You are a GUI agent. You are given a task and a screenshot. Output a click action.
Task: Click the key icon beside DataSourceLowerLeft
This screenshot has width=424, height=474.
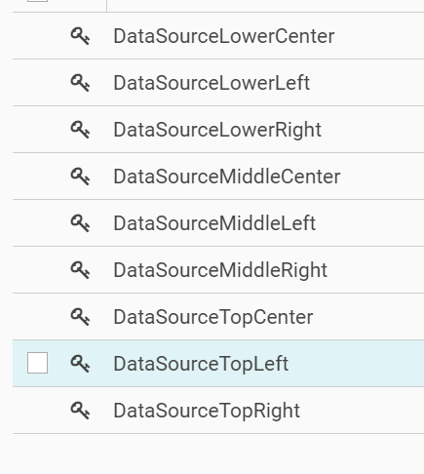coord(80,83)
